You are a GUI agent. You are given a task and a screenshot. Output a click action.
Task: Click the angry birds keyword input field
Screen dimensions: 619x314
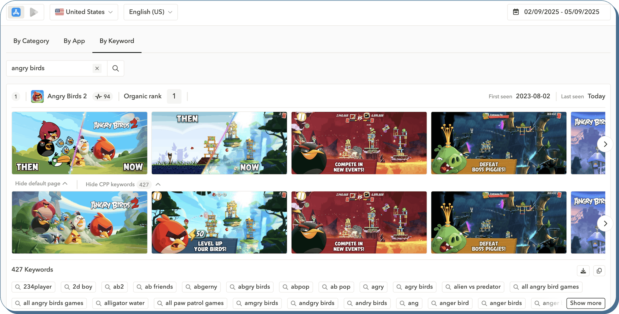pos(50,68)
